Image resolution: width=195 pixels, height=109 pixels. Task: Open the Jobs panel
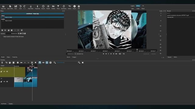click(x=79, y=7)
